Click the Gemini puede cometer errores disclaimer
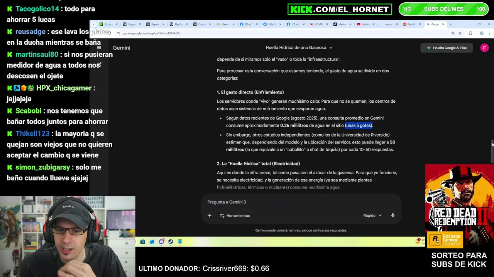Image resolution: width=494 pixels, height=277 pixels. [301, 230]
